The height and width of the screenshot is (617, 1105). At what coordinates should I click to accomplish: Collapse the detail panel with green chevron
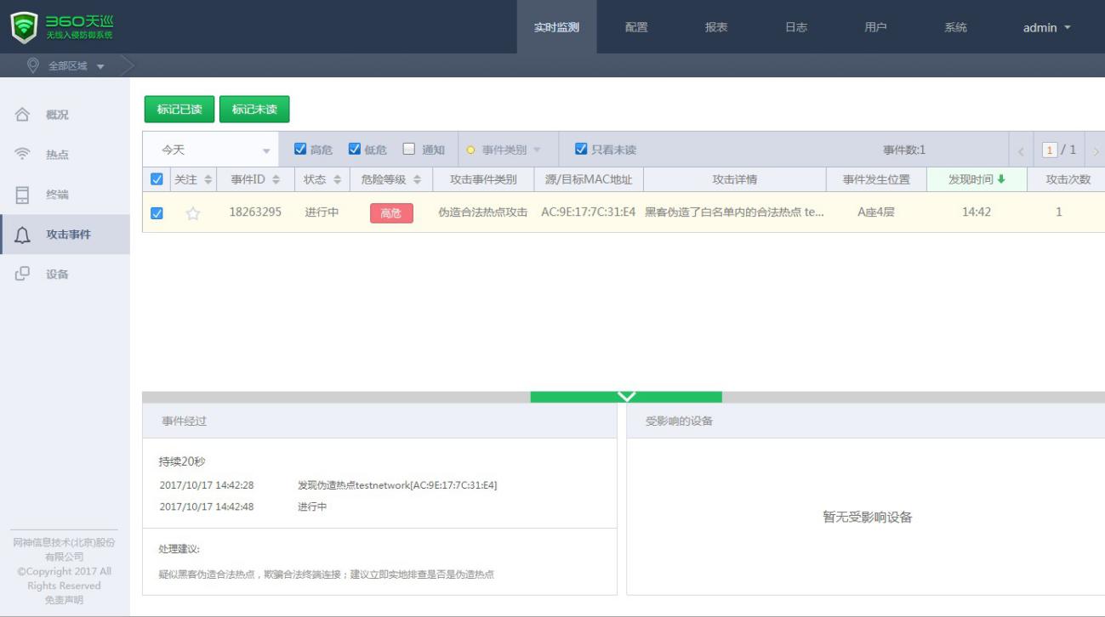pyautogui.click(x=626, y=397)
